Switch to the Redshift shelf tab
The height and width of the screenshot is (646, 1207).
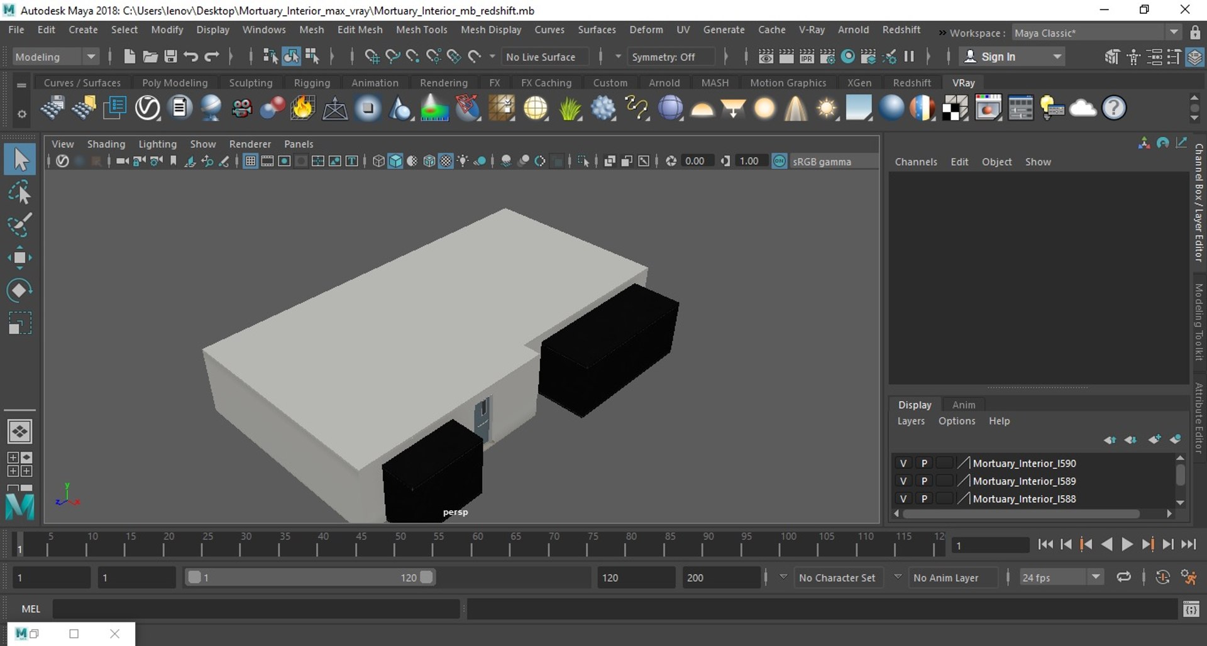[912, 82]
